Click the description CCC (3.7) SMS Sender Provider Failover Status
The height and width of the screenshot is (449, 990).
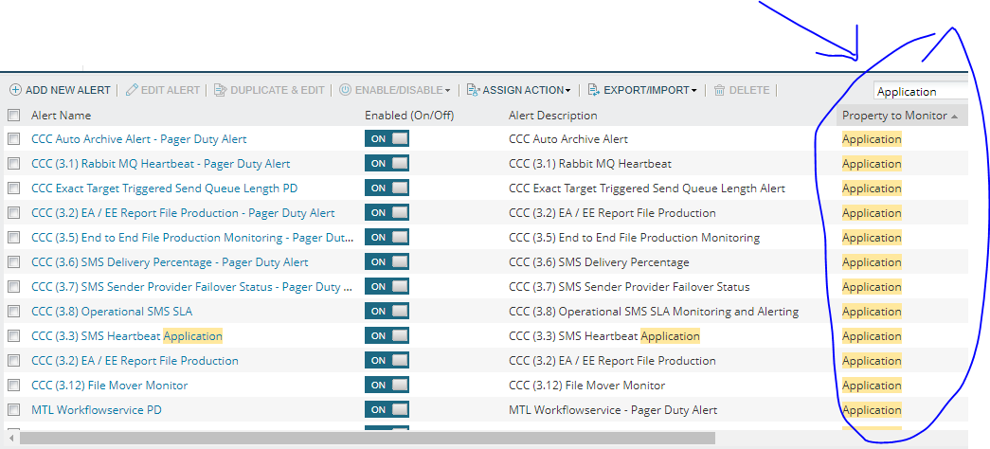click(629, 287)
